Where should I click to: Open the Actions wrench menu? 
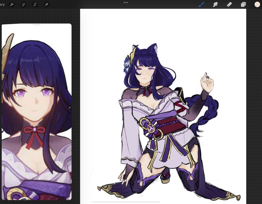point(12,4)
